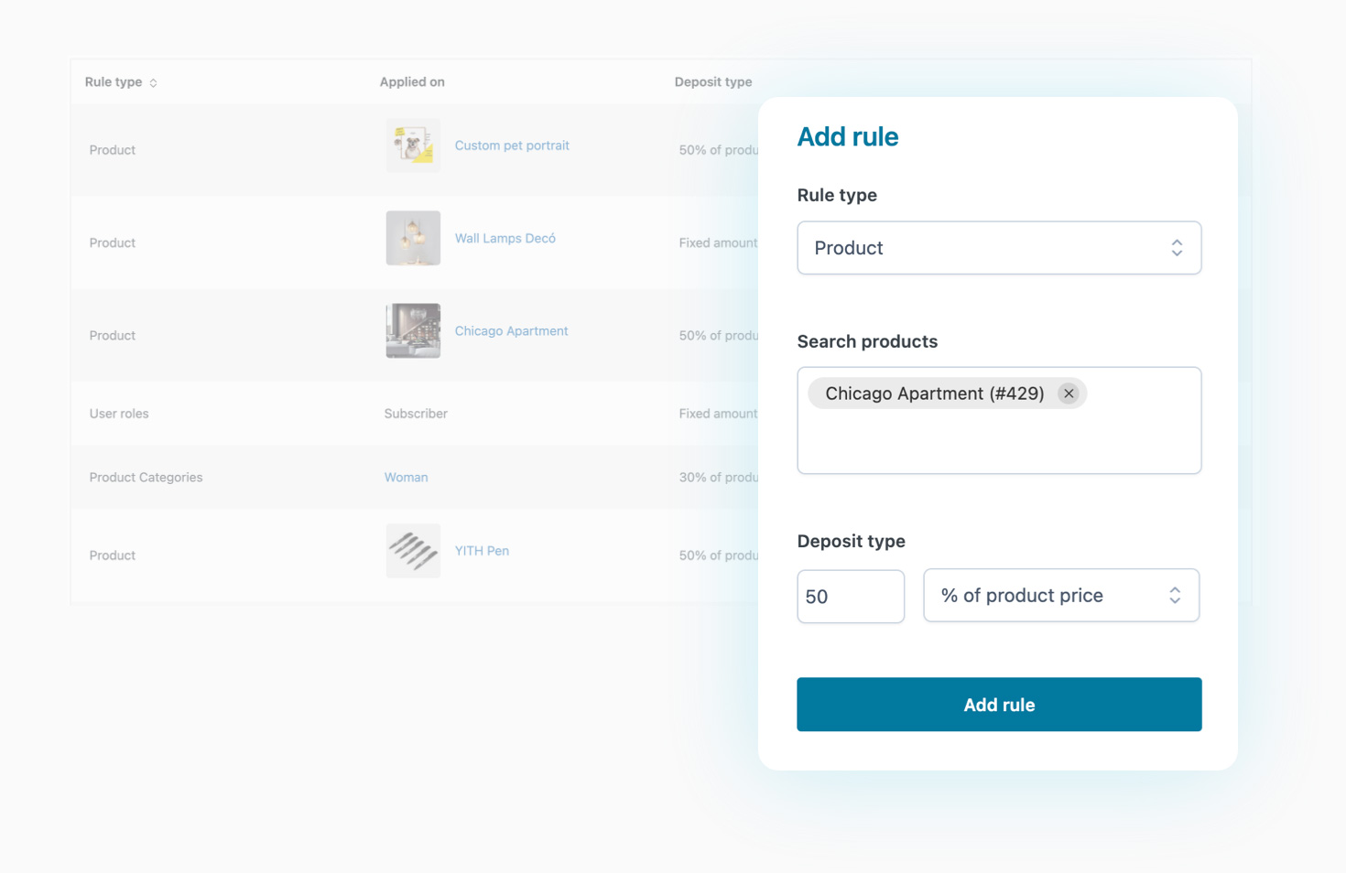Open the YITH Pen product link
Screen dimensions: 1346x873
tap(482, 551)
